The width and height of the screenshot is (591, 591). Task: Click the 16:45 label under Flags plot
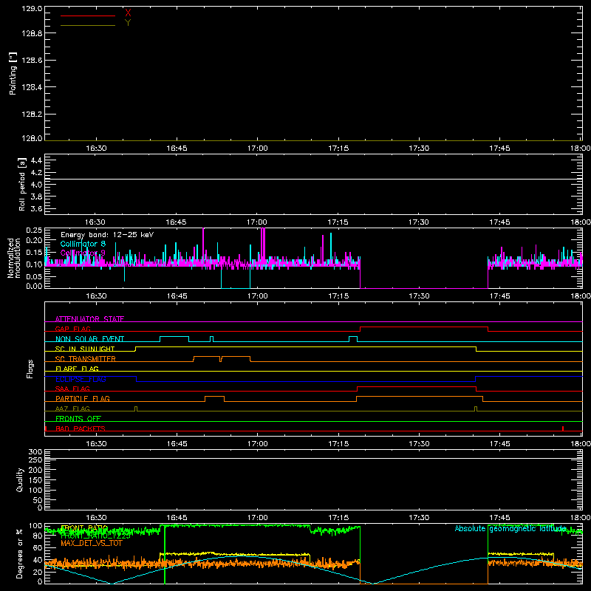[x=177, y=444]
